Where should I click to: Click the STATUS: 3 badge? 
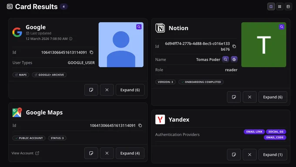point(57,138)
